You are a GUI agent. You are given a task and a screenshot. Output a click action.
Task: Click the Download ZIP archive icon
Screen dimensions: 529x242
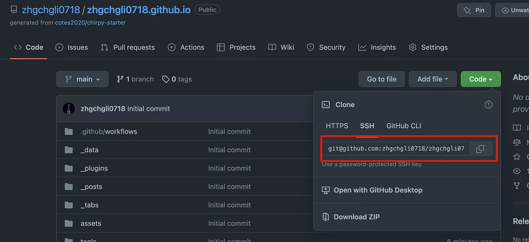pos(326,217)
